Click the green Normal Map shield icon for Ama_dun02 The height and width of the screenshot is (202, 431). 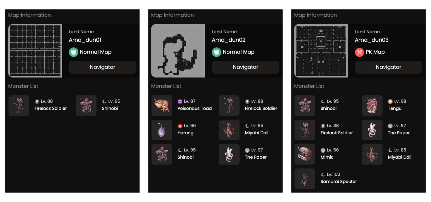click(216, 52)
